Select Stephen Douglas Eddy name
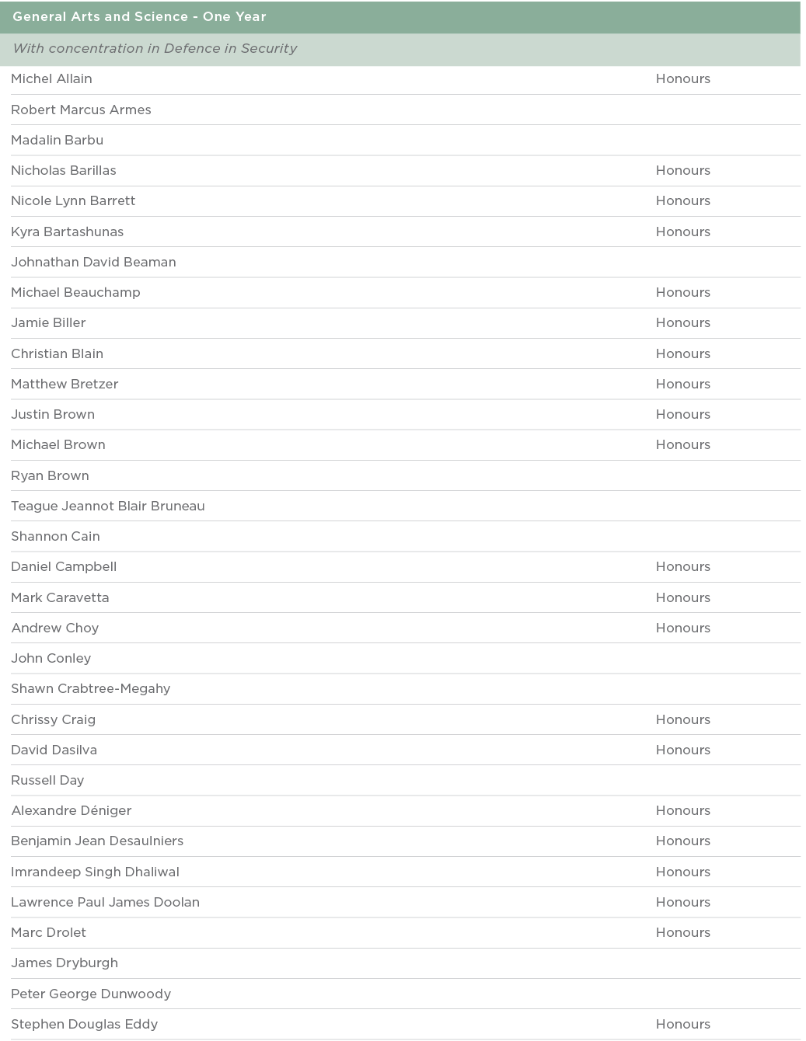806x1041 pixels. click(84, 1024)
